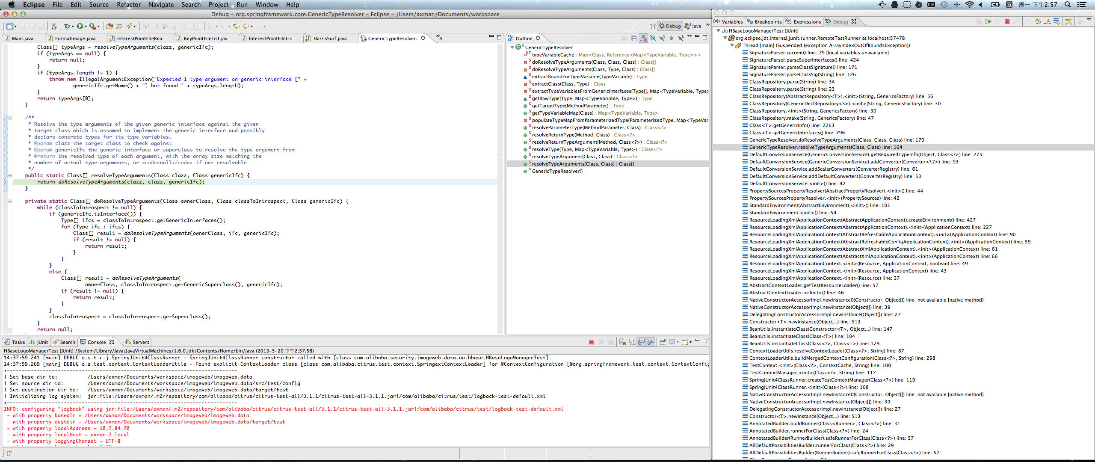Open the Run button dropdown arrow
Viewport: 1095px width, 462px height.
86,27
